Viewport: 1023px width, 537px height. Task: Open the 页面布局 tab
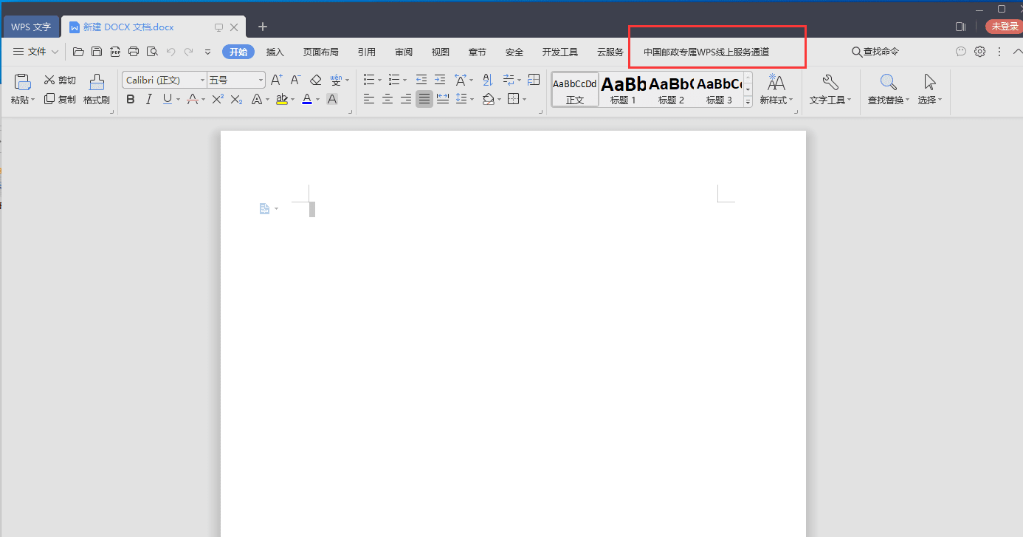click(x=321, y=52)
